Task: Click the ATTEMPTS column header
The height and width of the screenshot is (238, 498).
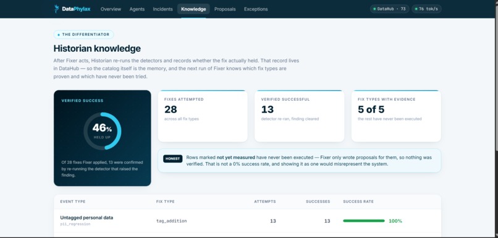Action: (265, 202)
